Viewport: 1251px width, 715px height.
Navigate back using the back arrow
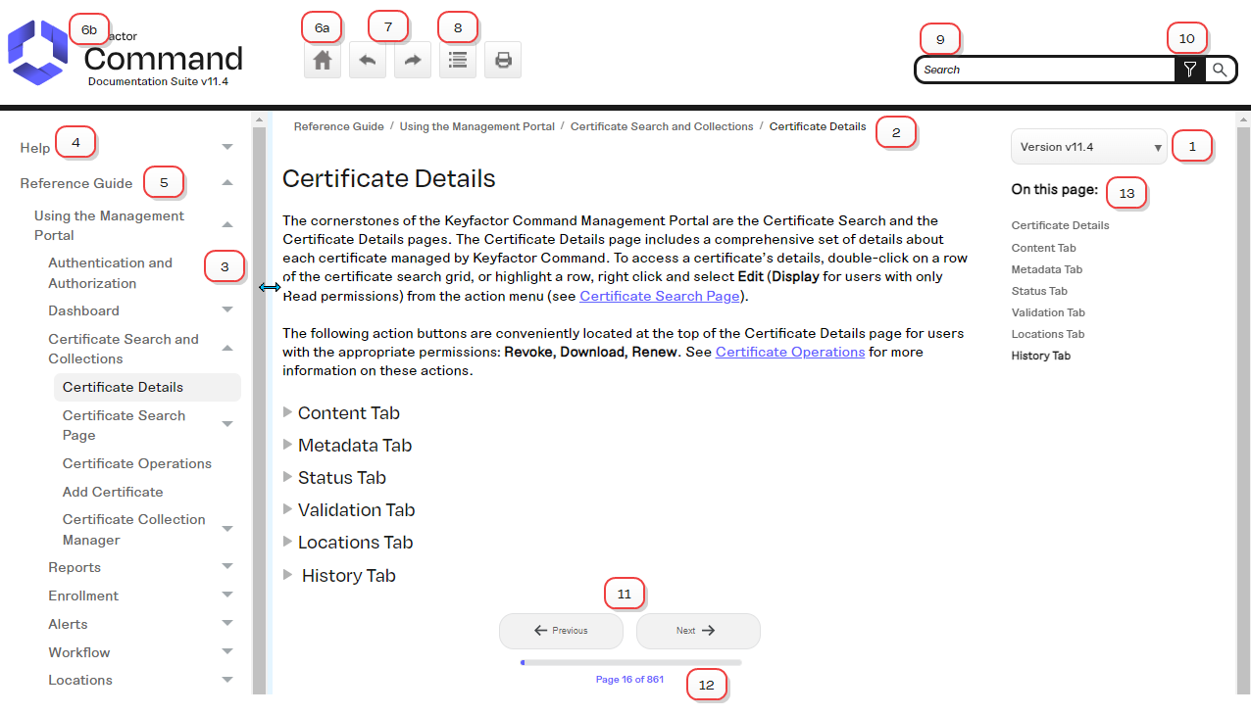click(x=367, y=60)
